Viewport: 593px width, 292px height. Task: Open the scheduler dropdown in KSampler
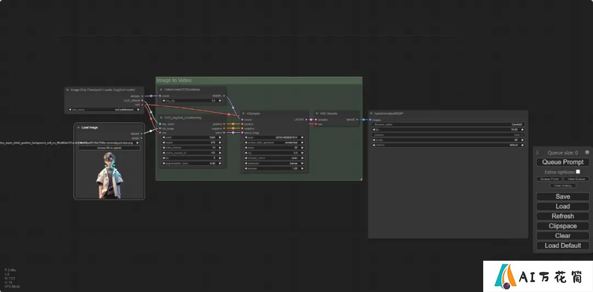point(274,164)
